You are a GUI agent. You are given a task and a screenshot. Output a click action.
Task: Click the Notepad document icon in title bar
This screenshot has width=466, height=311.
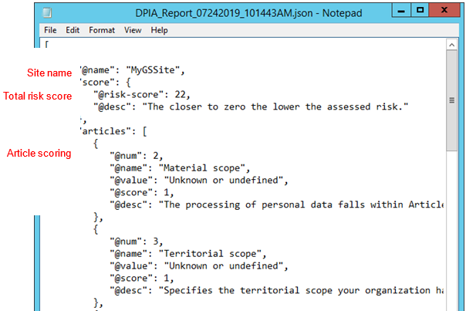click(x=49, y=12)
